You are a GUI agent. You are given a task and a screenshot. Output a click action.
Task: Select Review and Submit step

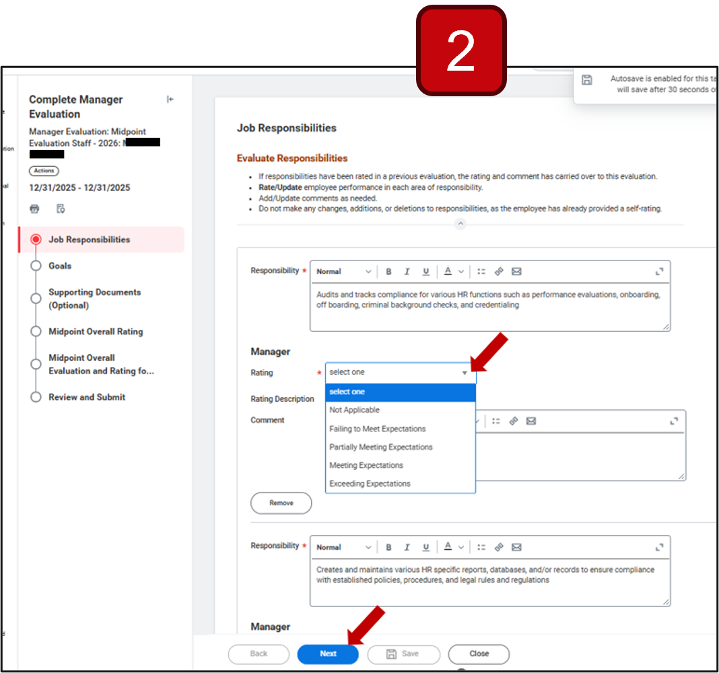[87, 397]
